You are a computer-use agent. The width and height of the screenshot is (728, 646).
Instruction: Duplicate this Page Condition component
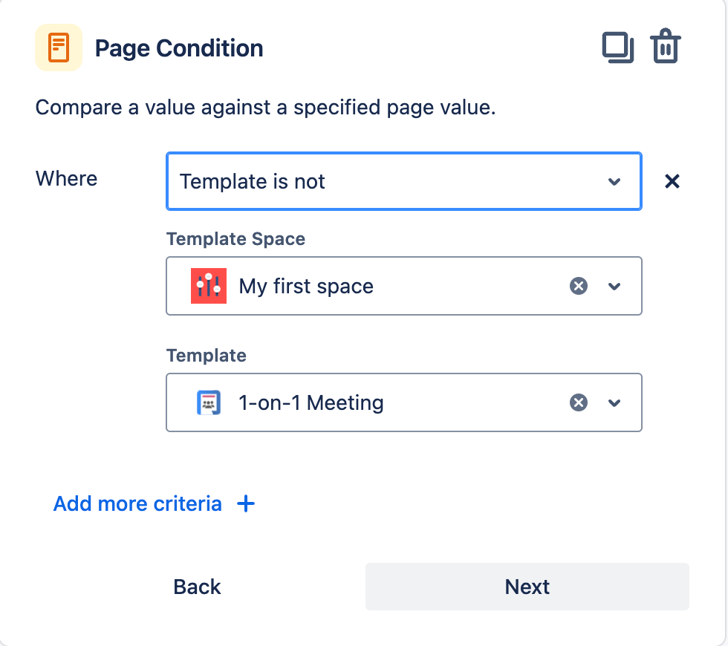coord(617,48)
